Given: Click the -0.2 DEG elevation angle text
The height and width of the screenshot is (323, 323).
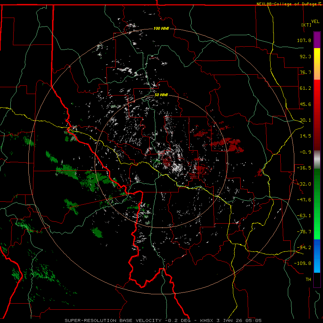Looking at the screenshot, I should click(x=178, y=320).
